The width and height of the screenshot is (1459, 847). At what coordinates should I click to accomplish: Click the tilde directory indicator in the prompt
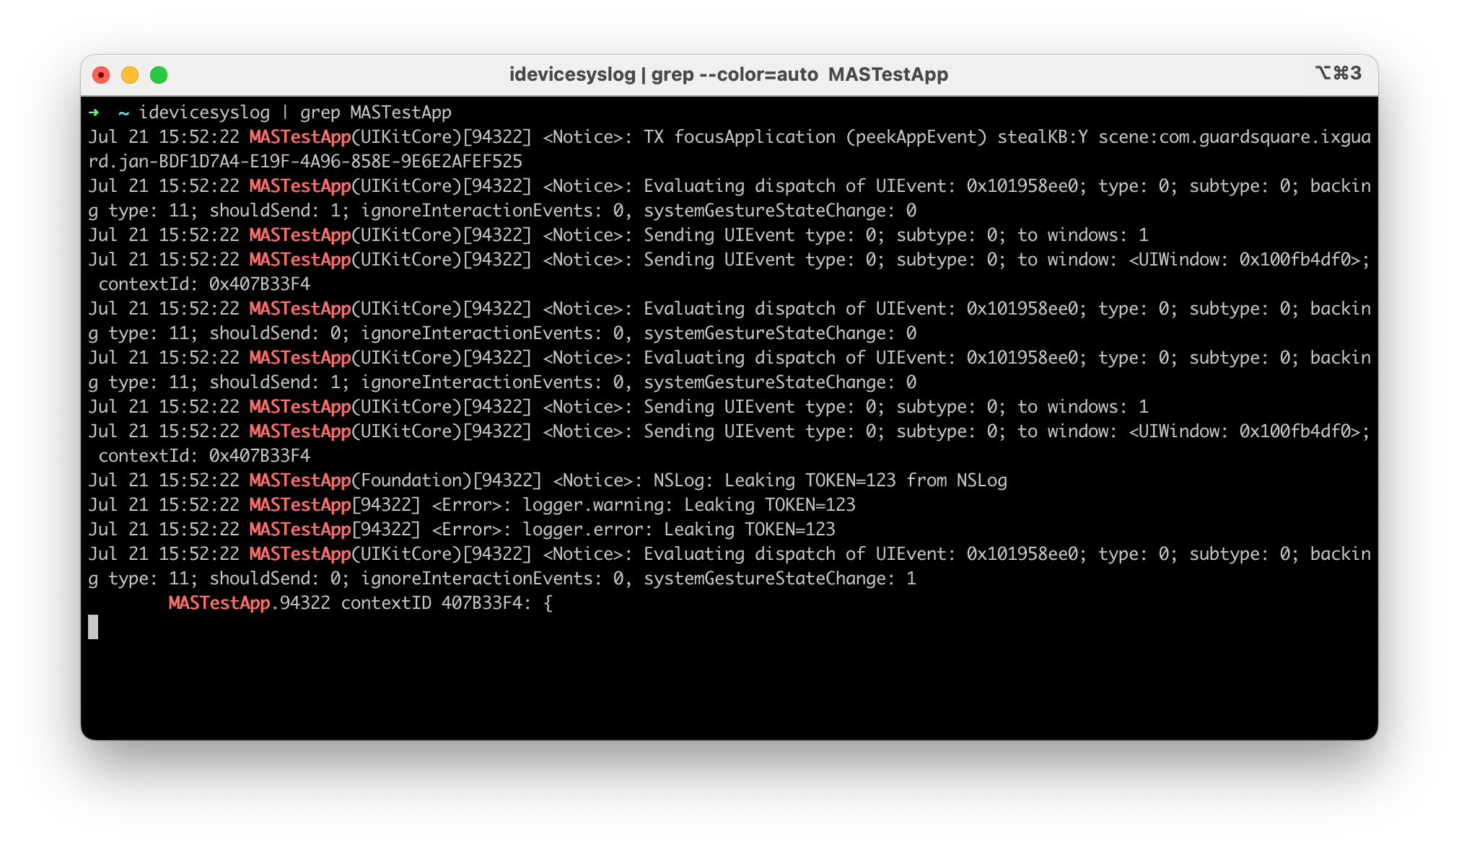(x=123, y=113)
